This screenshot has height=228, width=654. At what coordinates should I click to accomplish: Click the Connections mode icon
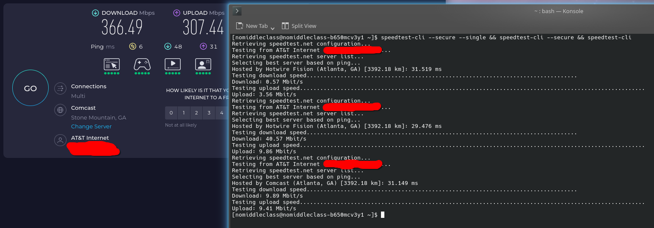coord(61,88)
